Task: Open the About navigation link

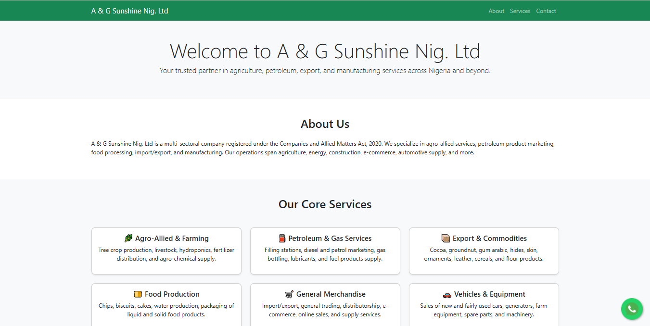Action: pos(496,11)
